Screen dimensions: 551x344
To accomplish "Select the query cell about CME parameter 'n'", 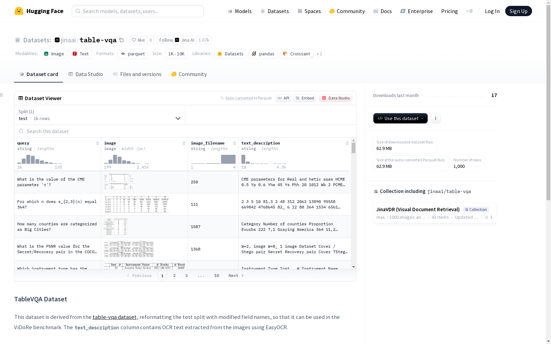I will [58, 182].
